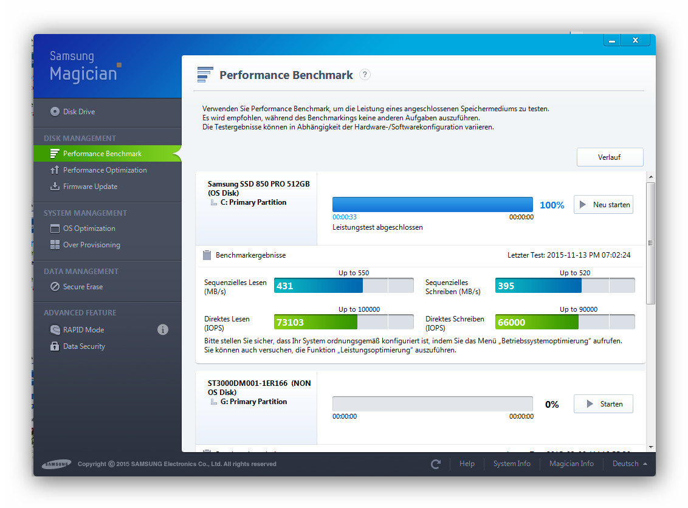Click the Letzter Test timestamp text
This screenshot has height=508, width=688.
click(x=569, y=255)
